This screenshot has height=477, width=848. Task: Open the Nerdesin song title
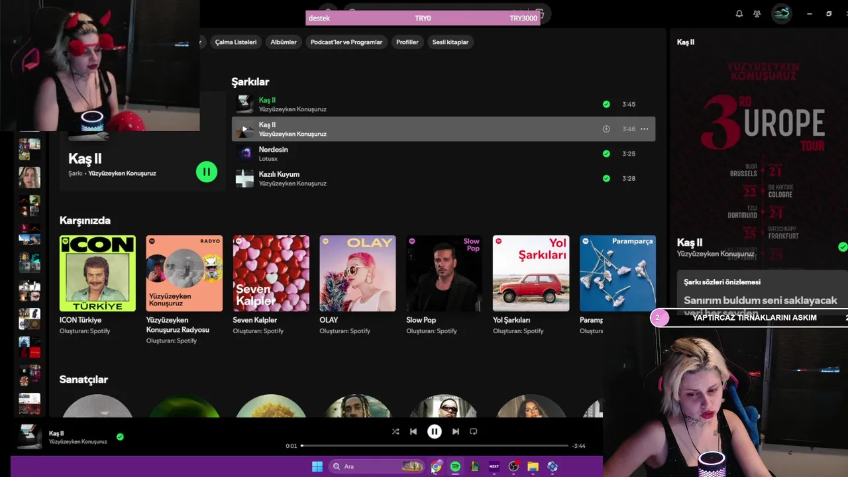click(273, 150)
